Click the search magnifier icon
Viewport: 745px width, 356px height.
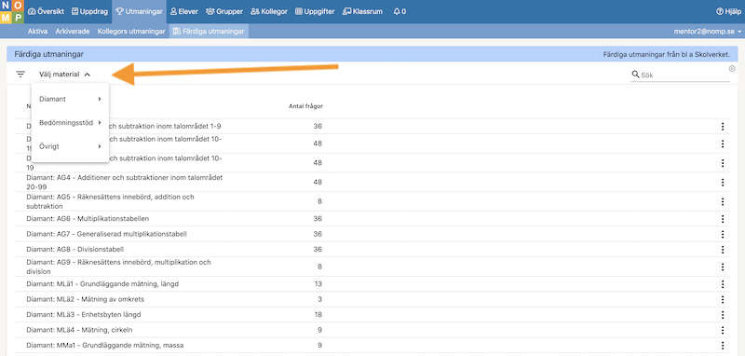pyautogui.click(x=635, y=75)
